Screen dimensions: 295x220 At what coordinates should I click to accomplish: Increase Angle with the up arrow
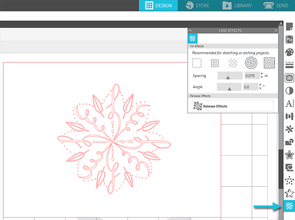coord(260,85)
